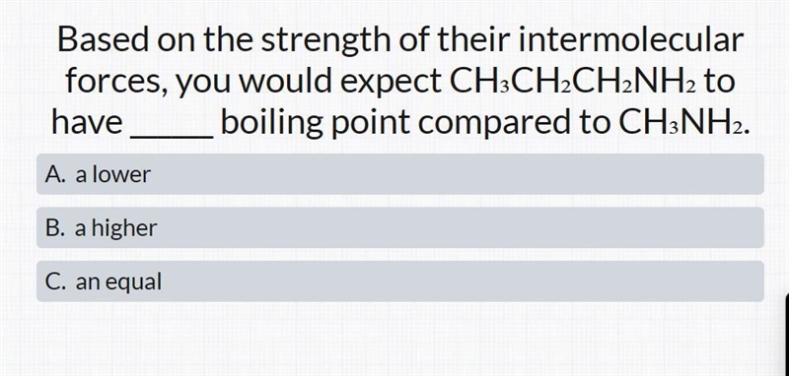
Task: Click the words 'a higher'
Action: [116, 228]
